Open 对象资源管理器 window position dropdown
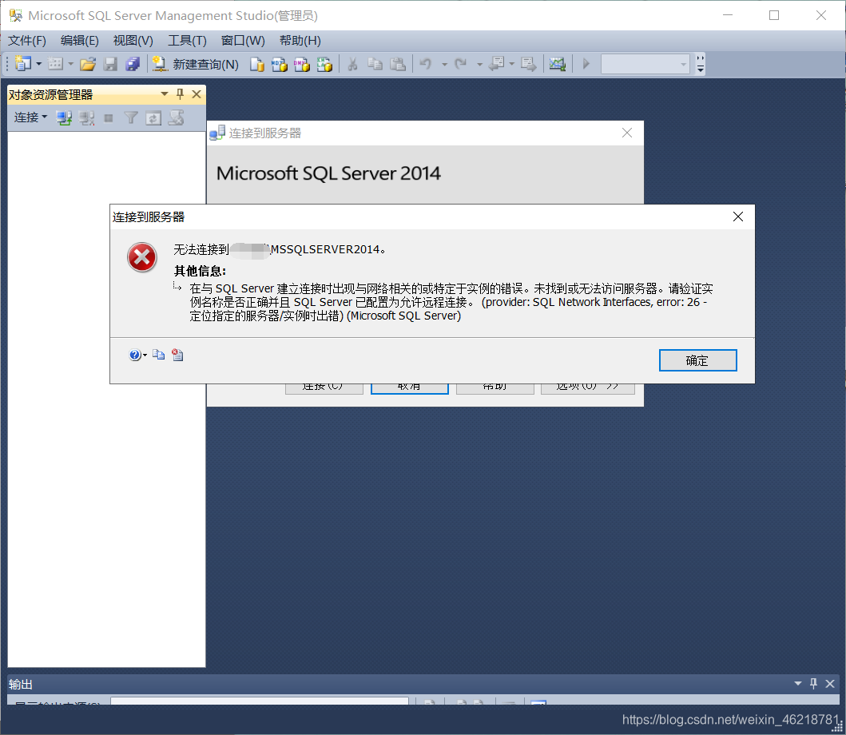Screen dimensions: 846x735 click(x=165, y=94)
